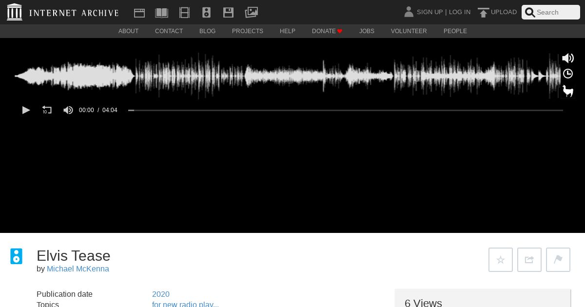
Task: Open the HELP menu item
Action: pyautogui.click(x=288, y=31)
